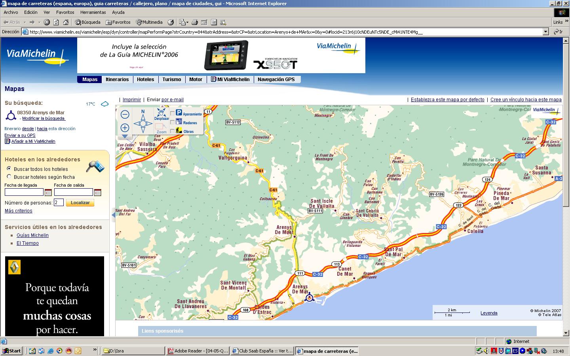Image resolution: width=570 pixels, height=356 pixels.
Task: Click the weather cloud icon
Action: [x=104, y=104]
